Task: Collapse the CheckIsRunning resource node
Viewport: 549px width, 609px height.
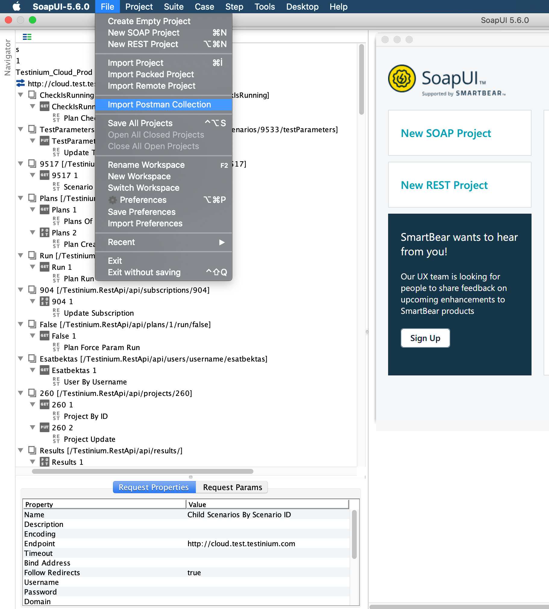Action: 20,95
